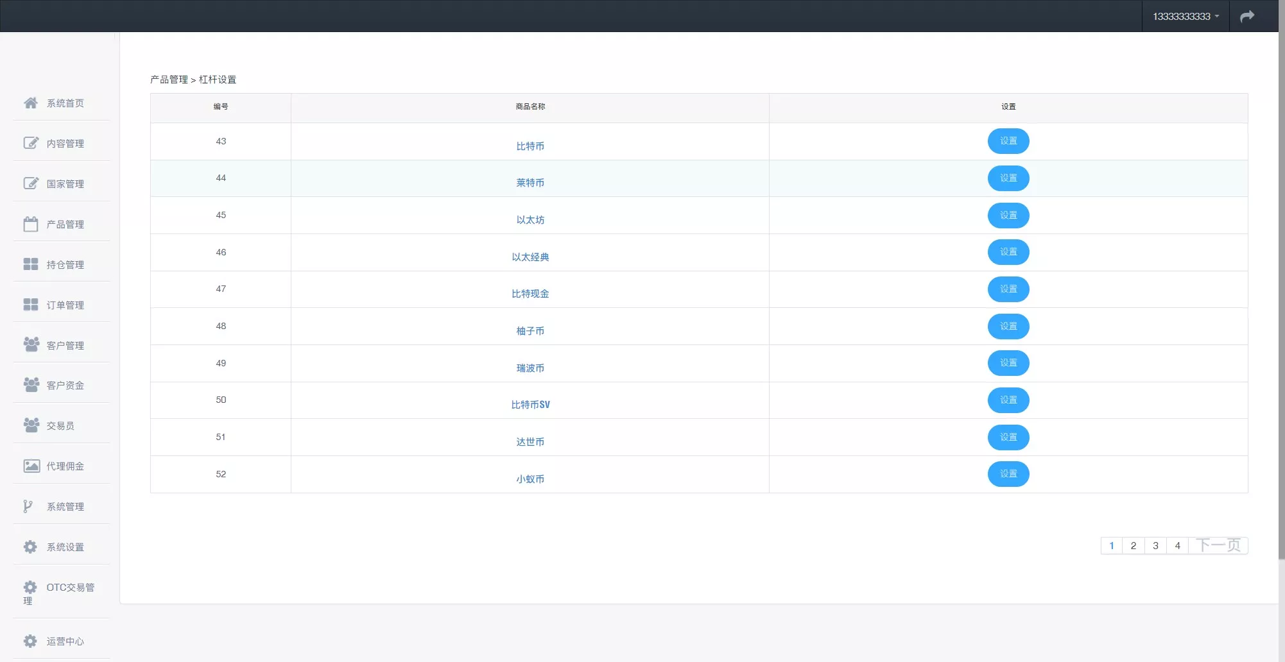Click the vertical scrollbar on right edge
Screen dimensions: 1285x662
[x=1281, y=289]
